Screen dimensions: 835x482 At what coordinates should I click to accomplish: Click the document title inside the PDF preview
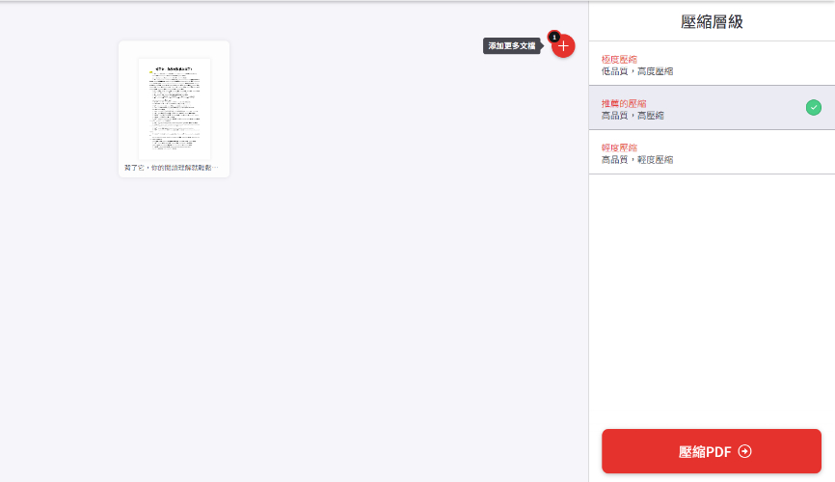pyautogui.click(x=174, y=69)
